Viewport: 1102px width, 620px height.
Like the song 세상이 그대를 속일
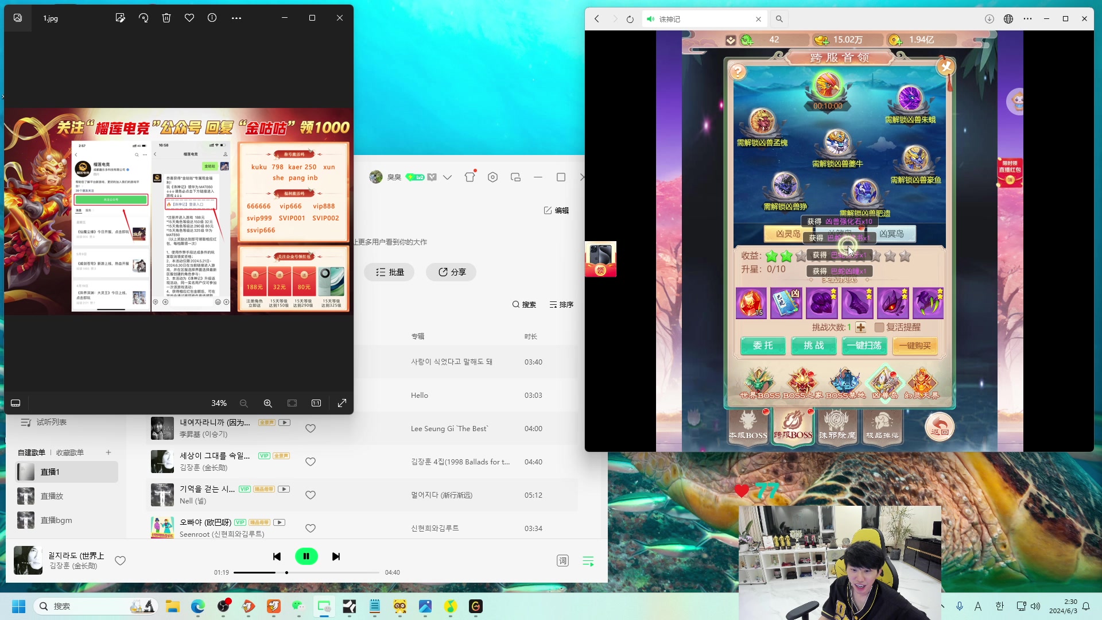click(311, 462)
